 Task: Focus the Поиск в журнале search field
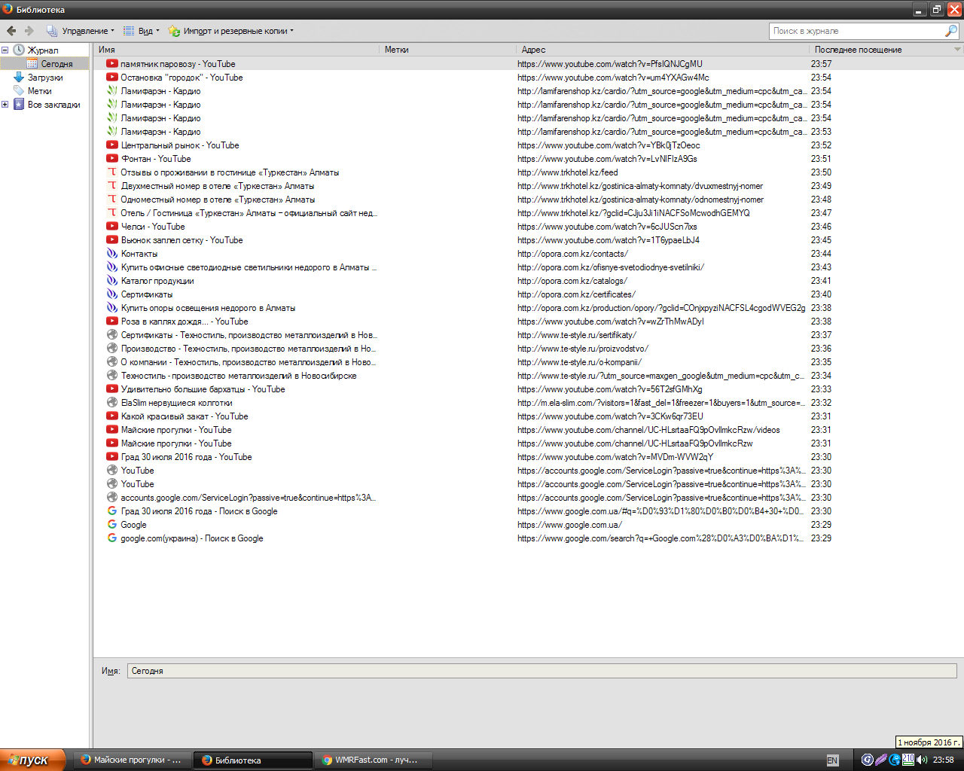856,31
